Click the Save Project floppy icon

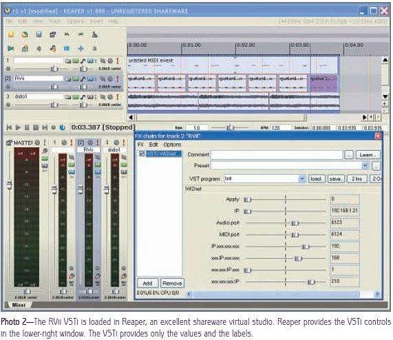pyautogui.click(x=39, y=34)
